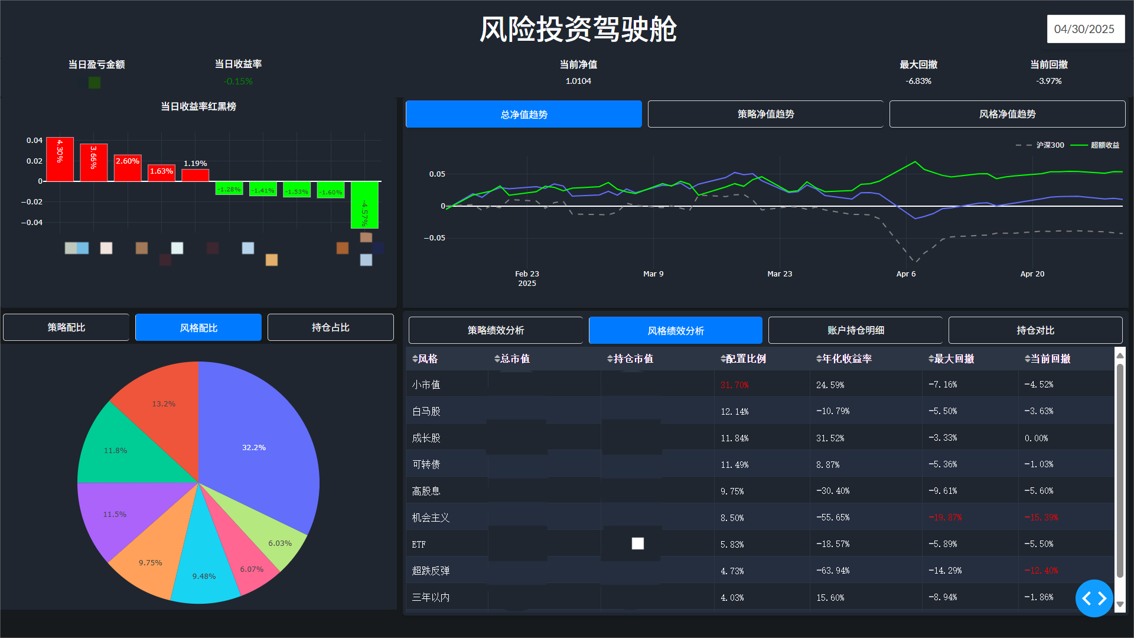Open 账户持仓明细 table tab
The width and height of the screenshot is (1134, 638).
(855, 330)
